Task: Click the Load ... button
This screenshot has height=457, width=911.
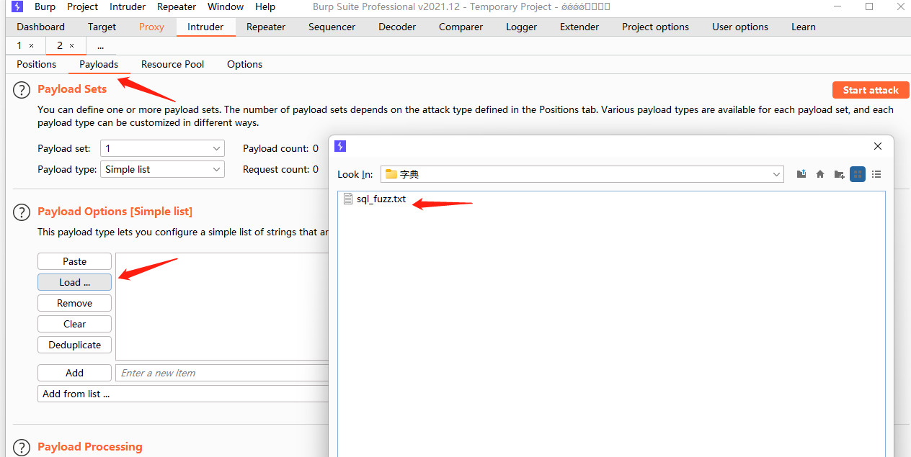Action: 74,282
